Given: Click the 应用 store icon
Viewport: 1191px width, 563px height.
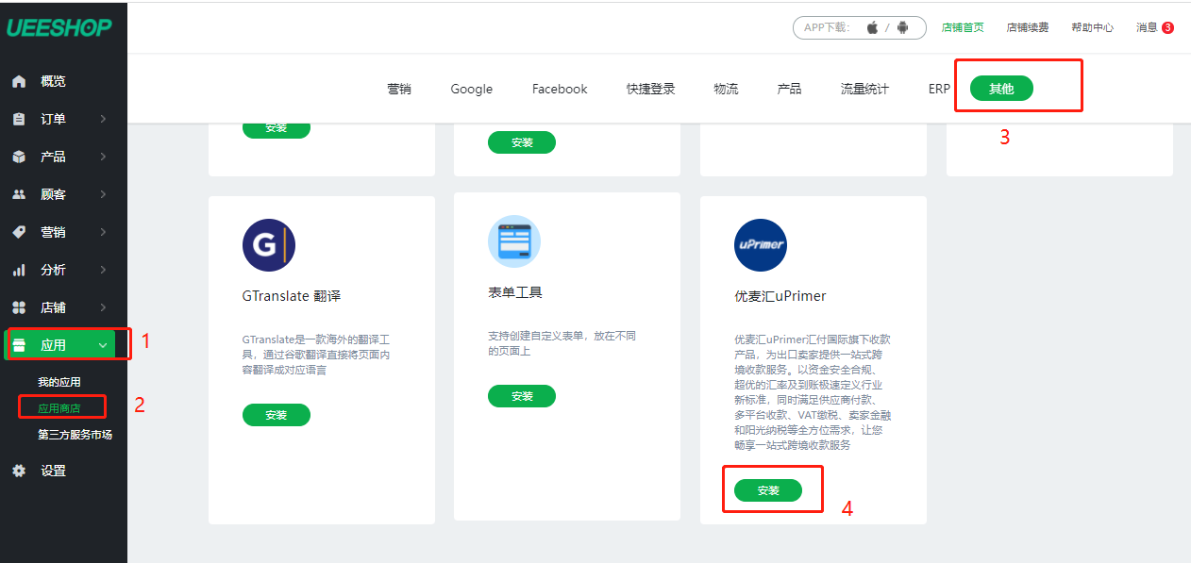Looking at the screenshot, I should (x=19, y=345).
